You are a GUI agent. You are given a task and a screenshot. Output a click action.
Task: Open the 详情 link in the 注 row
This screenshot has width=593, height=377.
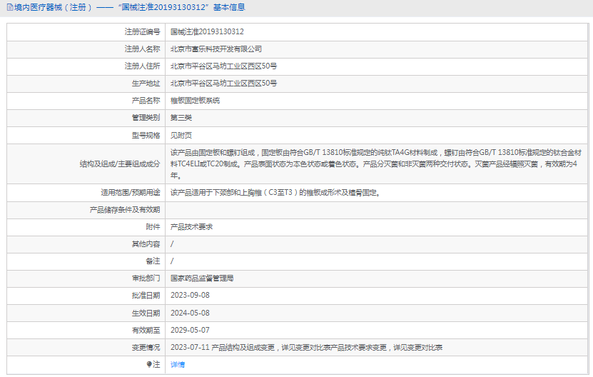point(178,365)
